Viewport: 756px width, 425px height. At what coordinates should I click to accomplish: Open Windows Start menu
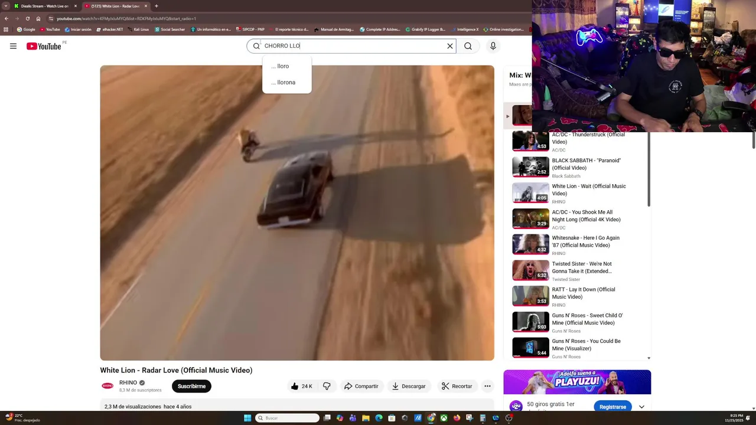[x=247, y=418]
